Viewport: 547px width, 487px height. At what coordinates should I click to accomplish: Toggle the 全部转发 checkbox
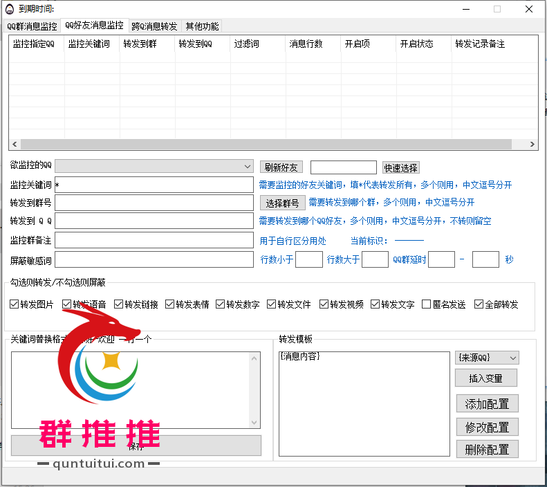479,304
